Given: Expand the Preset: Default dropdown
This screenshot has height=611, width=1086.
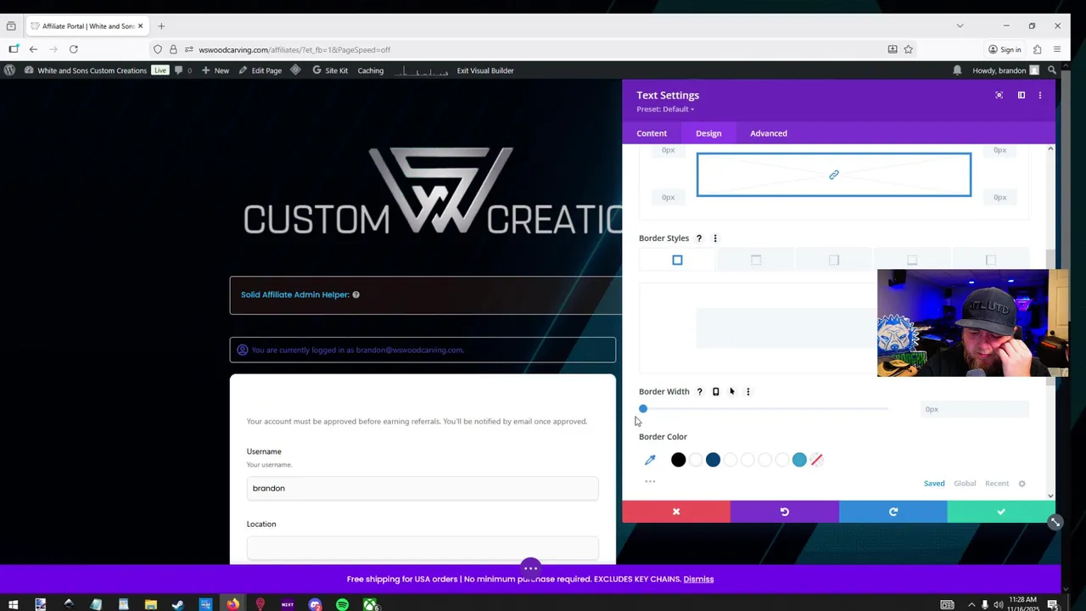Looking at the screenshot, I should pos(665,109).
